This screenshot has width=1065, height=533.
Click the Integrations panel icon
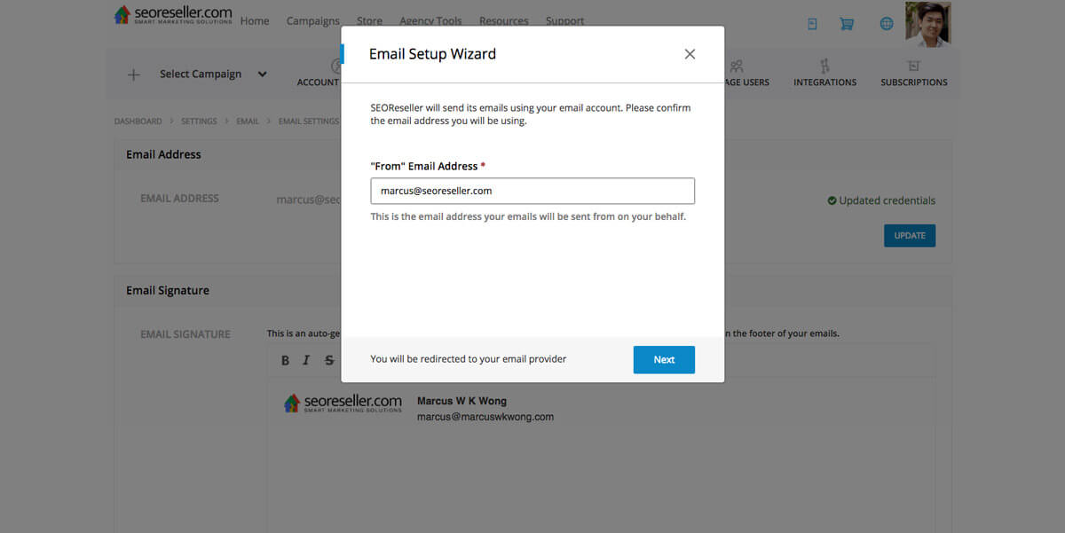point(824,67)
